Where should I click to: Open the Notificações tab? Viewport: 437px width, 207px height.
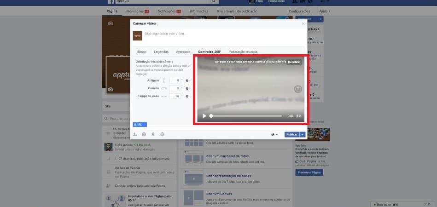tap(169, 11)
